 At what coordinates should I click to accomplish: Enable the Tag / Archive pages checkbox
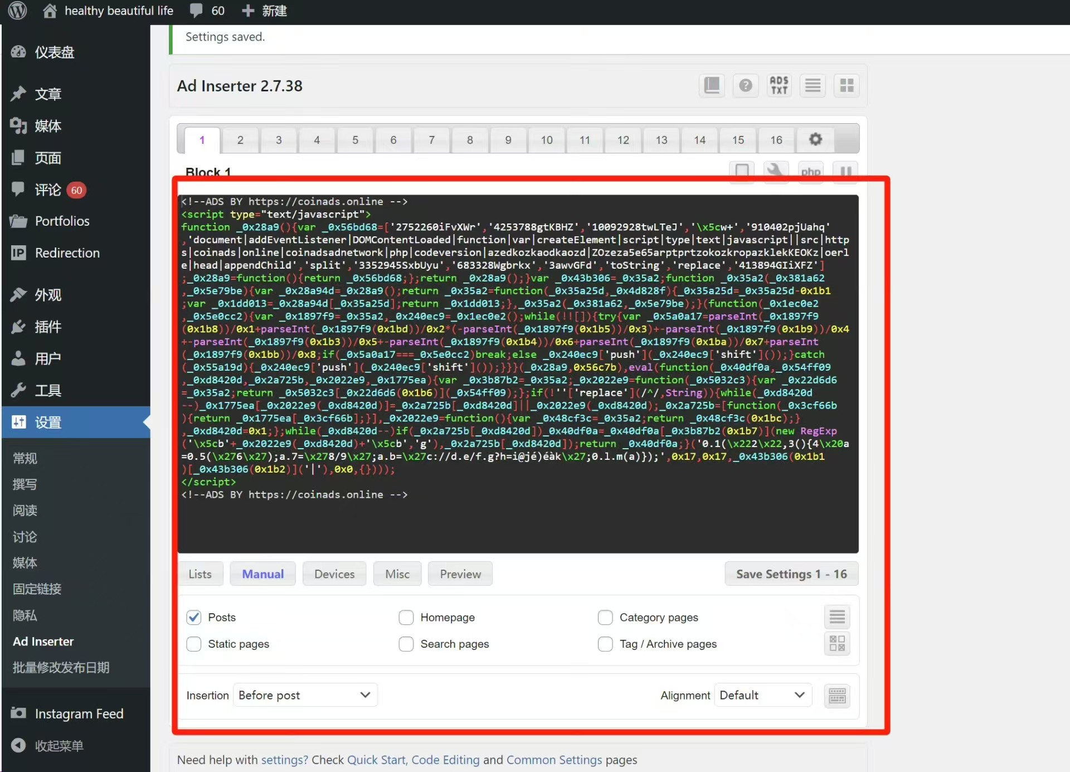[605, 644]
